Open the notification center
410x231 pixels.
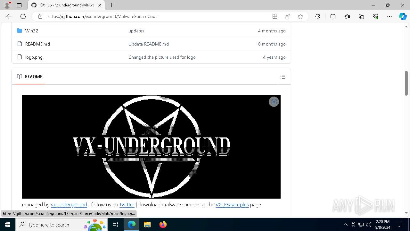(399, 225)
